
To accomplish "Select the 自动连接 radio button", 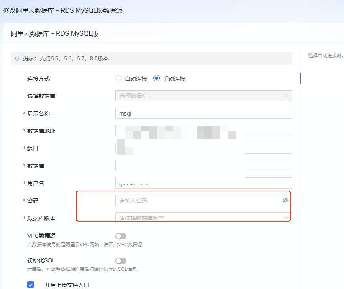I will (x=118, y=79).
